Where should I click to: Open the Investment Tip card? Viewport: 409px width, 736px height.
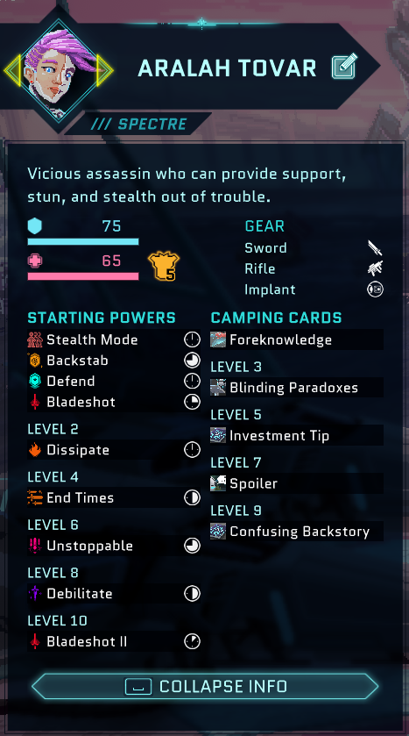(297, 436)
